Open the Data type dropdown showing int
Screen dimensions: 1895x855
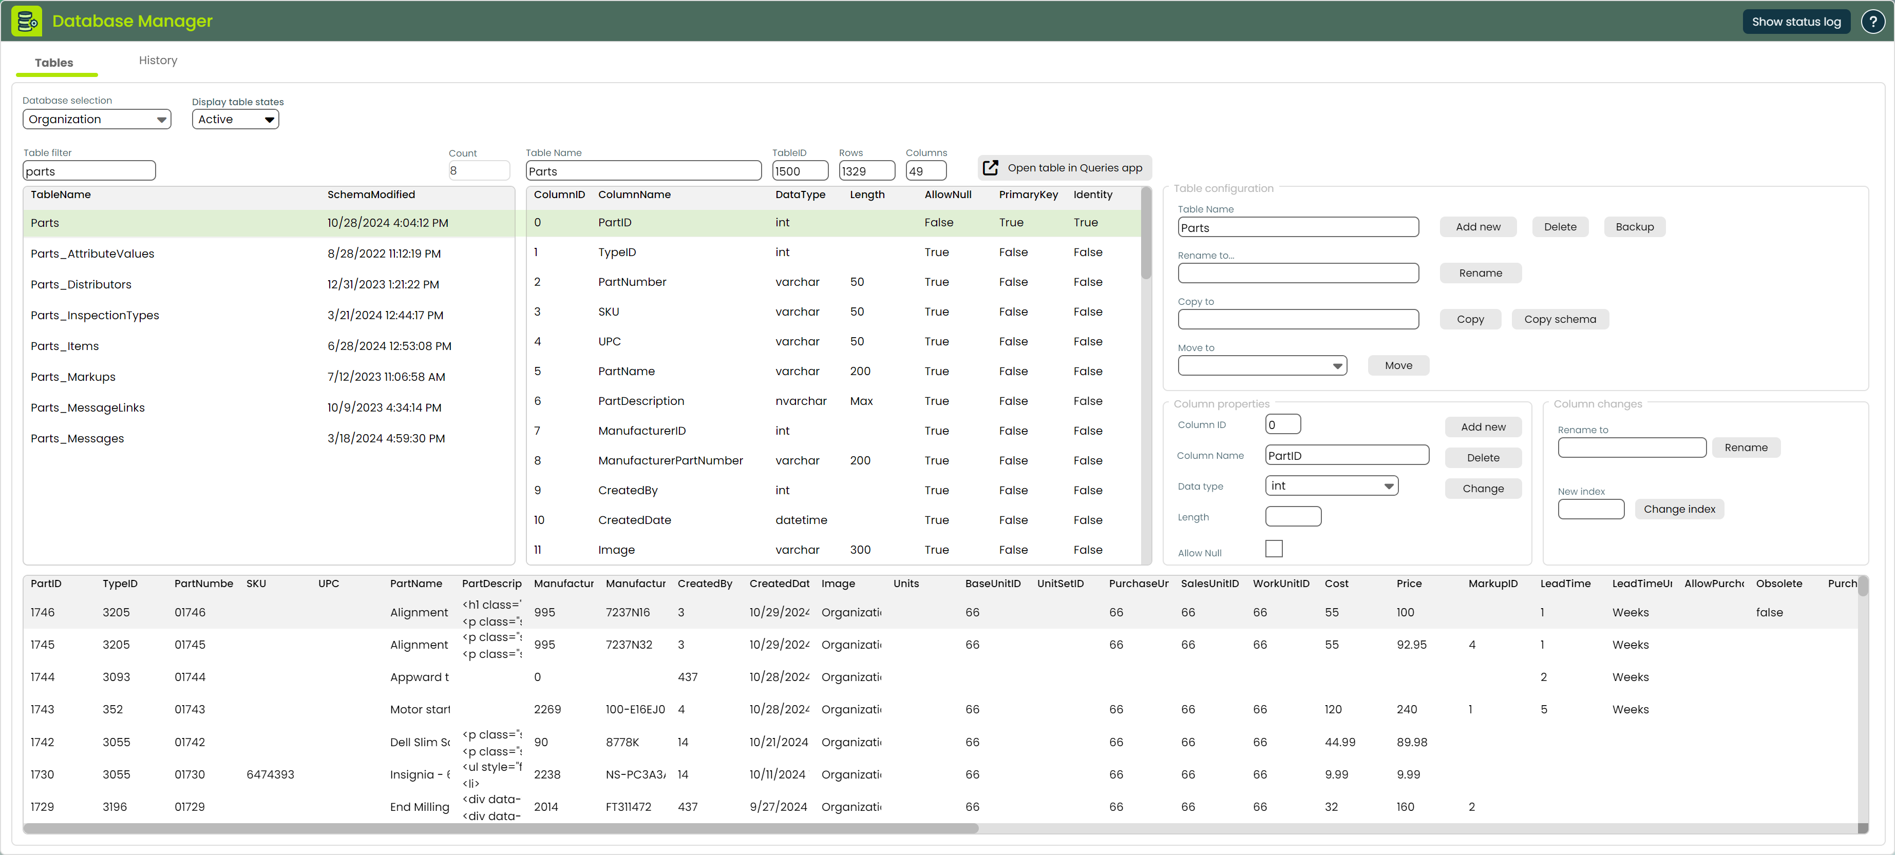[1332, 485]
